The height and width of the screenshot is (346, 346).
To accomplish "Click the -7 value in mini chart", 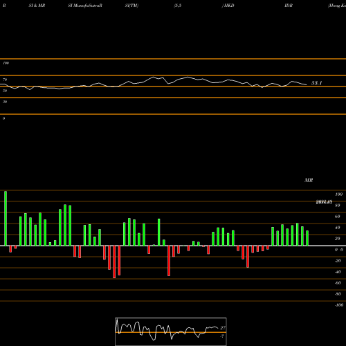I will tap(222, 336).
